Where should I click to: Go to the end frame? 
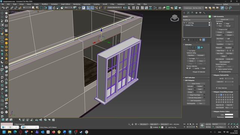pyautogui.click(x=196, y=124)
